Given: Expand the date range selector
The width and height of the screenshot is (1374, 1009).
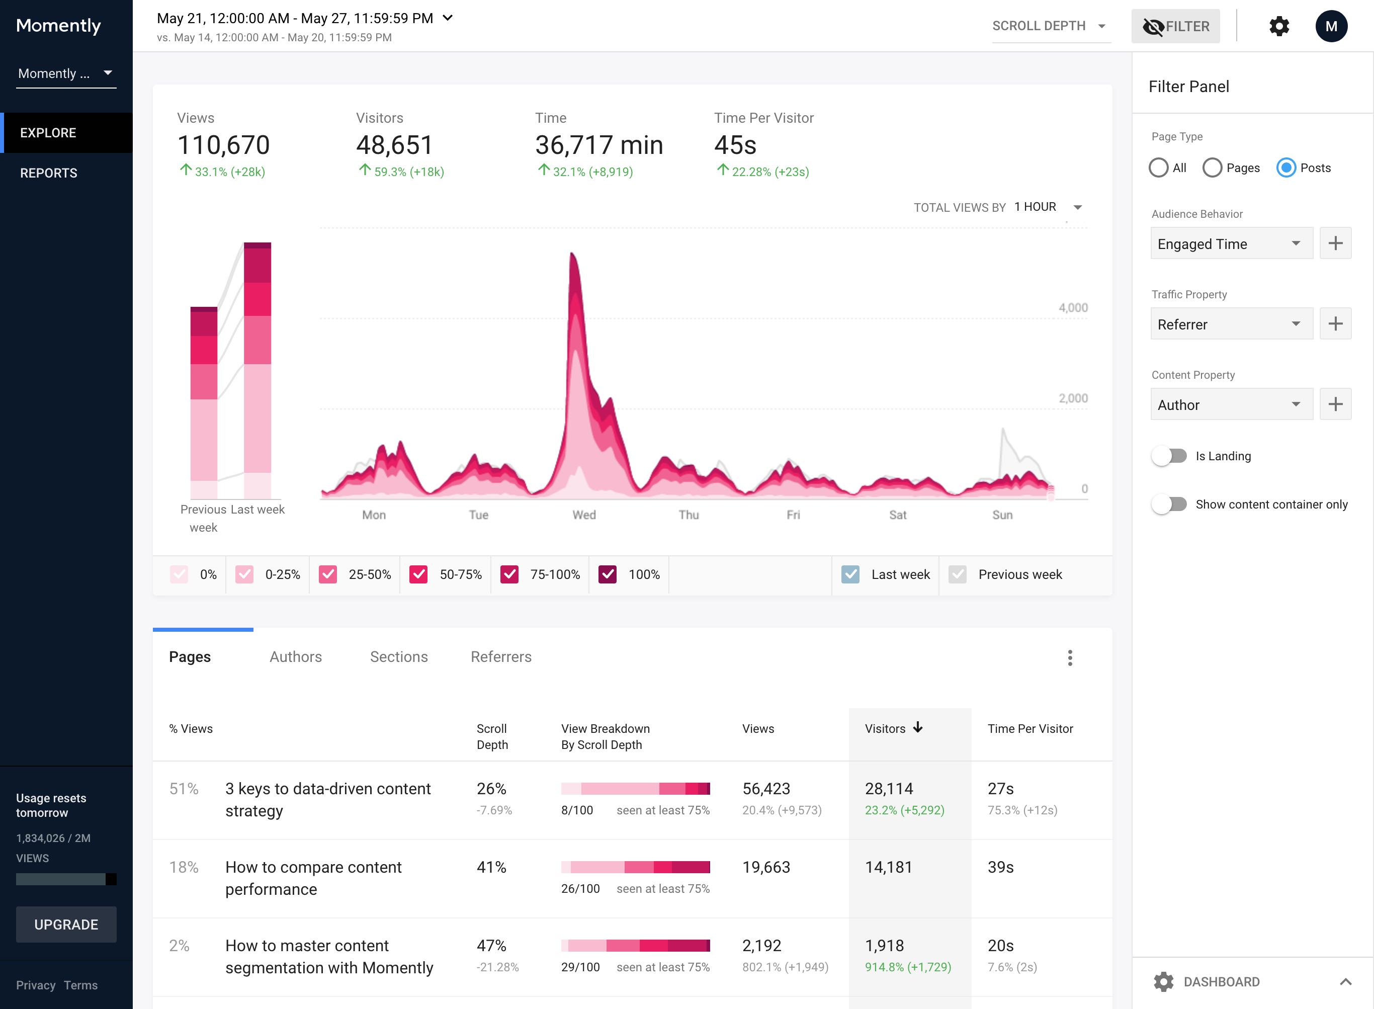Looking at the screenshot, I should click(x=448, y=18).
